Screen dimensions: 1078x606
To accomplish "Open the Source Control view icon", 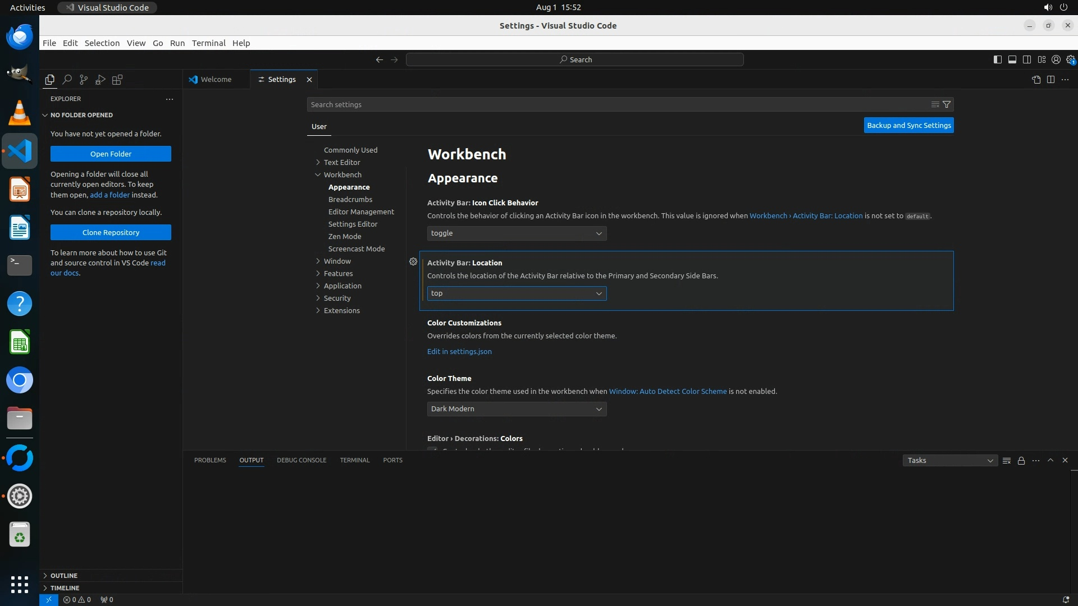I will coord(84,80).
